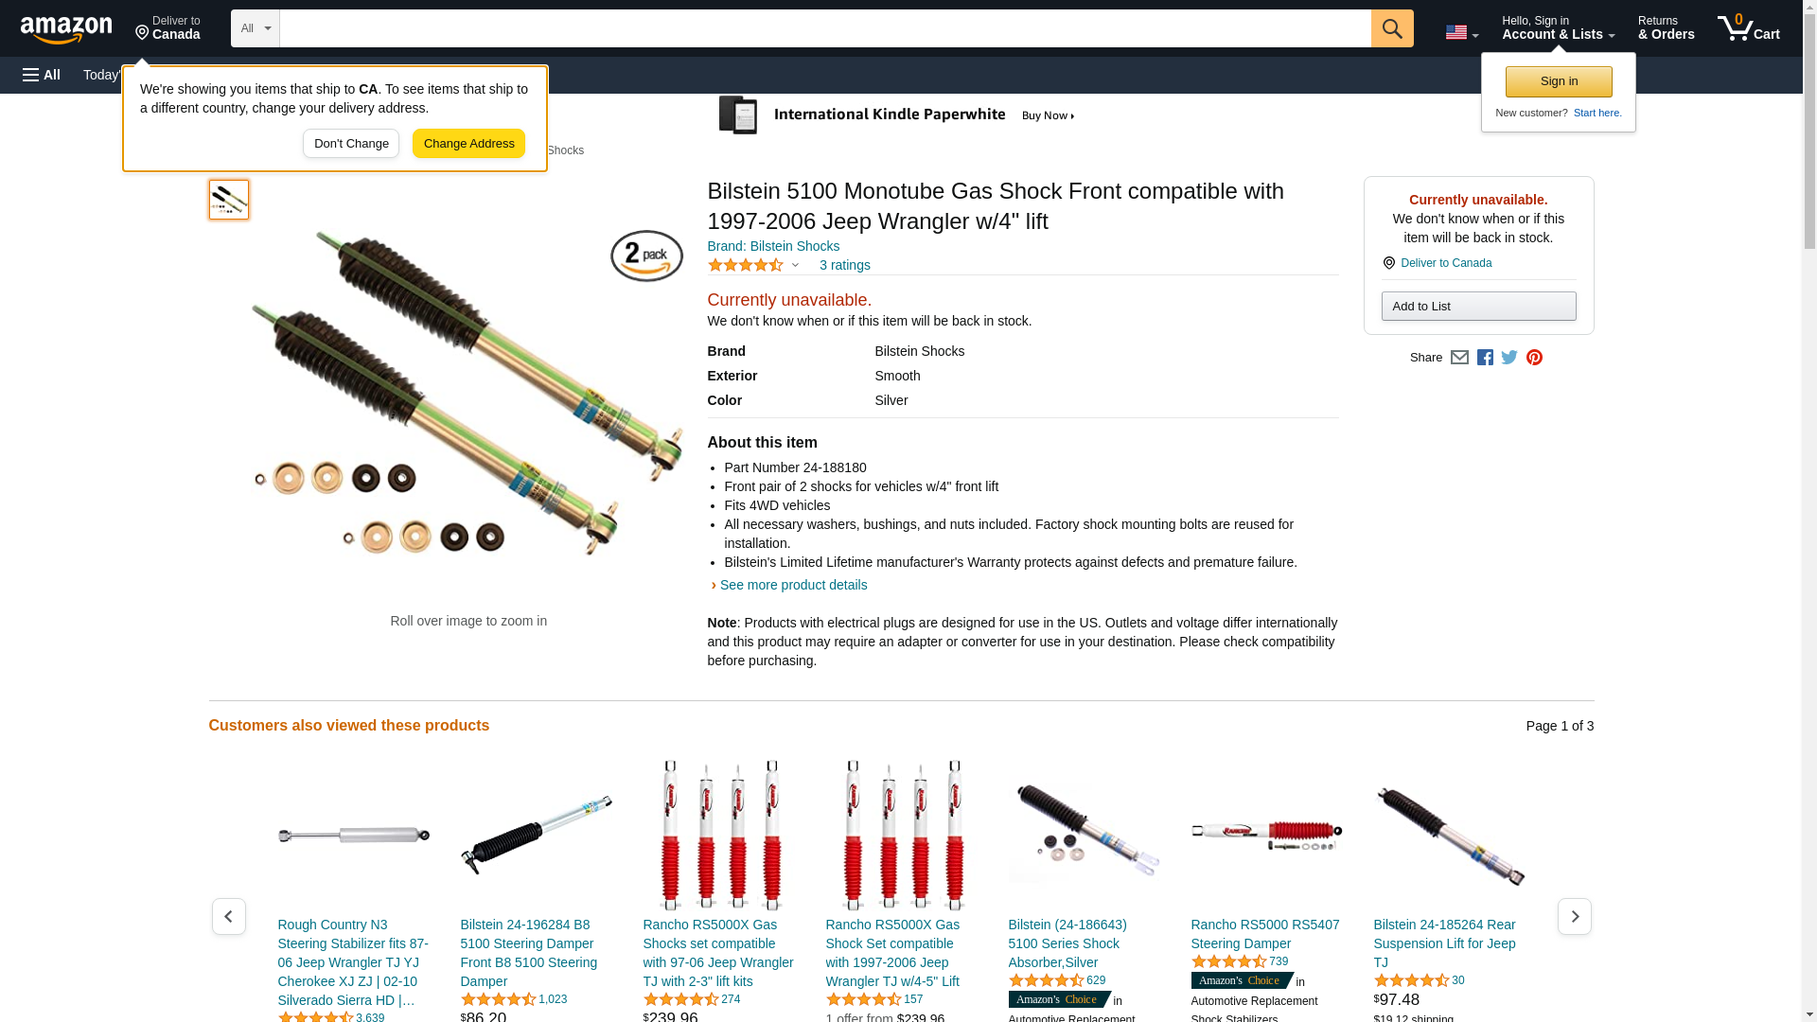Open the All hamburger menu
This screenshot has width=1817, height=1022.
click(42, 75)
